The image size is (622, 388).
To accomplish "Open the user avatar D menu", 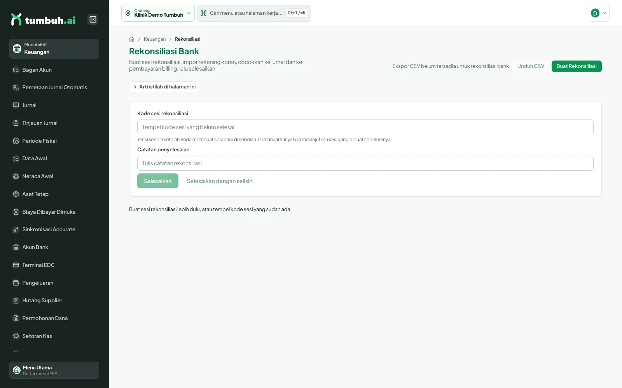I will 599,13.
